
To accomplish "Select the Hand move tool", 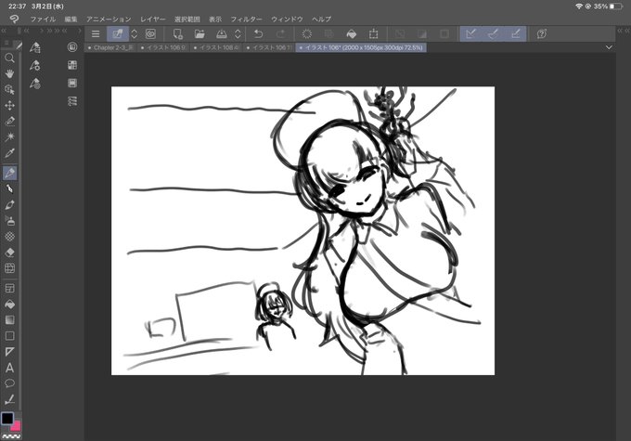I will click(9, 73).
